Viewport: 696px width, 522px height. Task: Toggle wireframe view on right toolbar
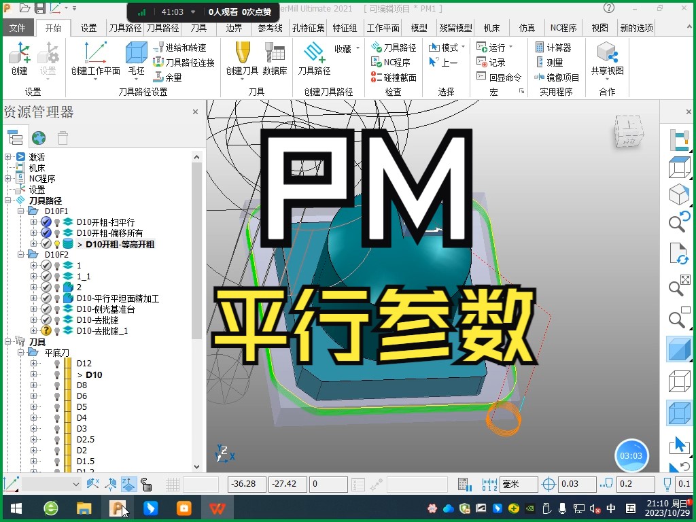[679, 382]
